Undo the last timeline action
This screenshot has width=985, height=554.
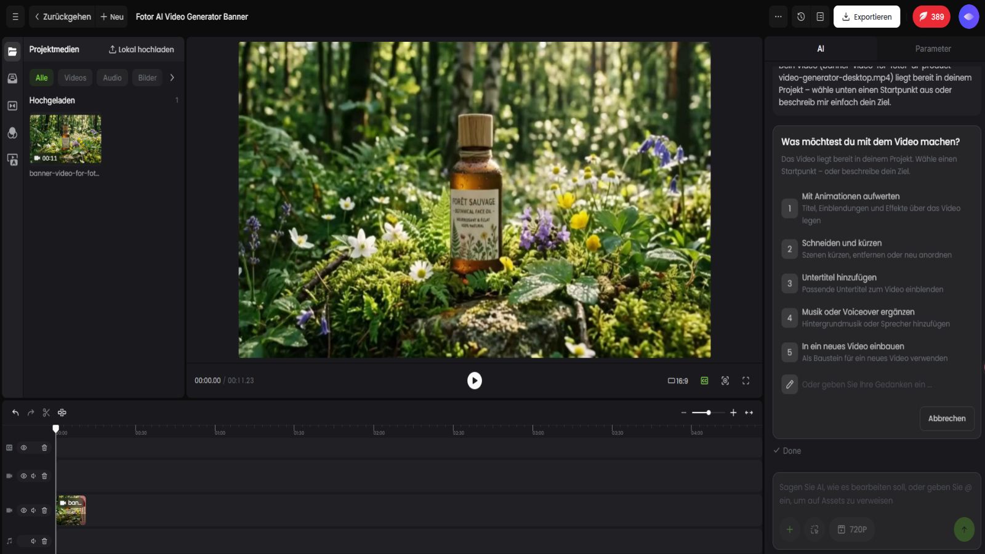15,412
